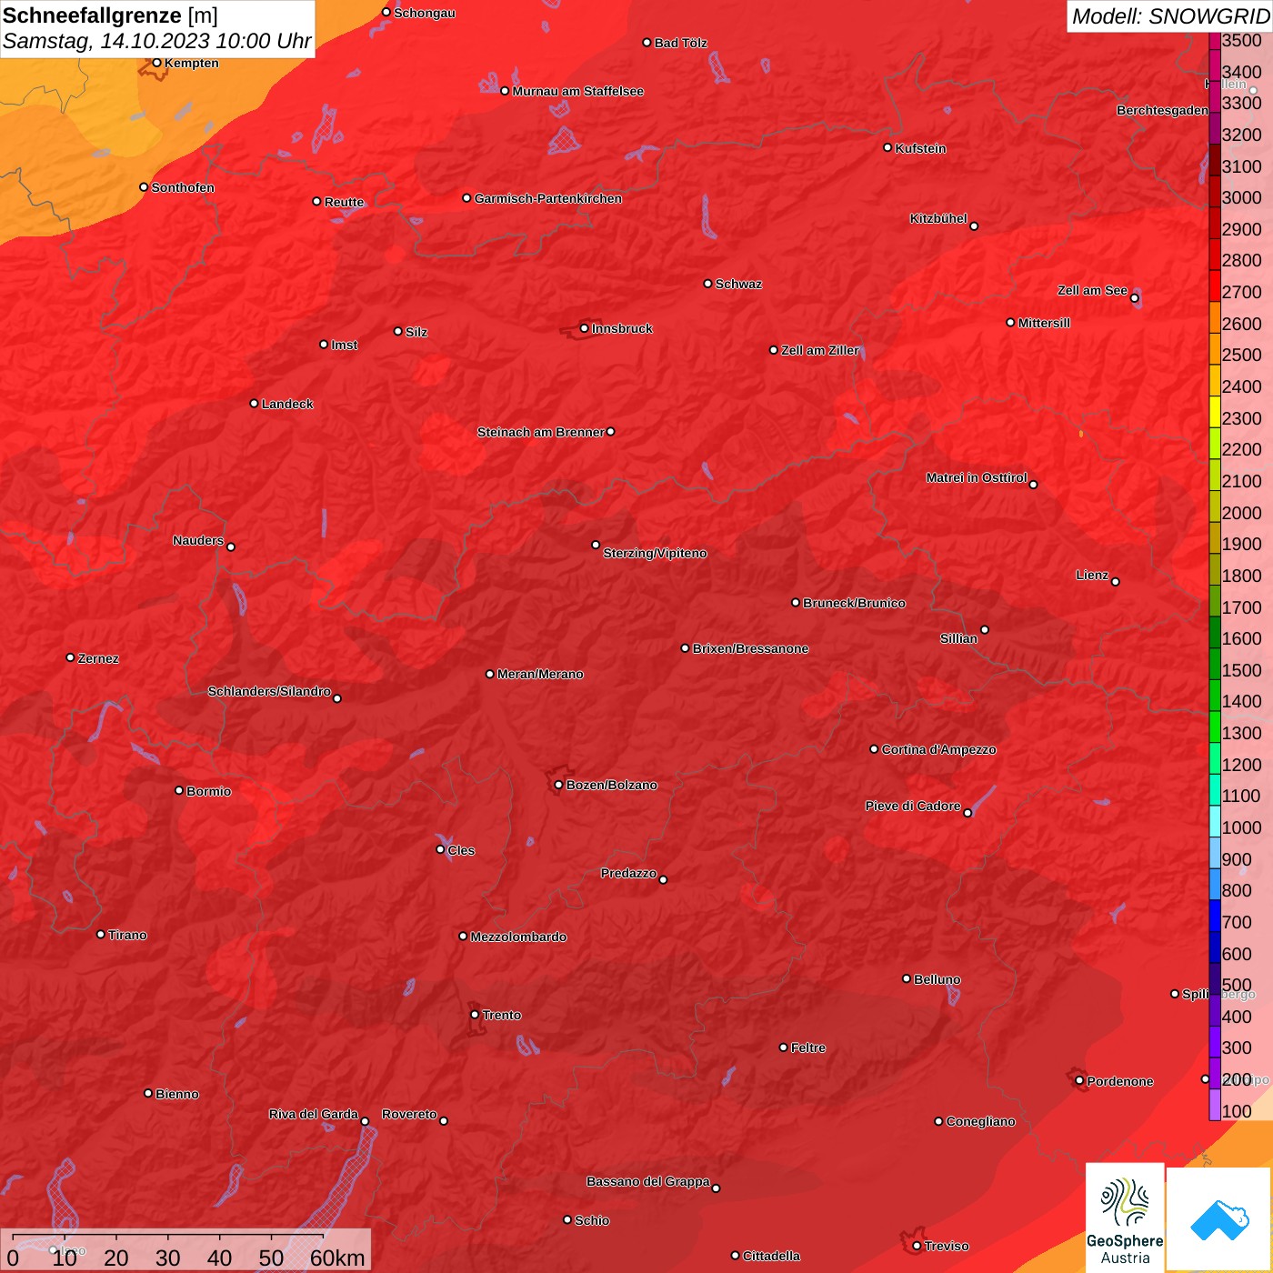Click the Feltre location dot
The height and width of the screenshot is (1273, 1273).
(783, 1047)
